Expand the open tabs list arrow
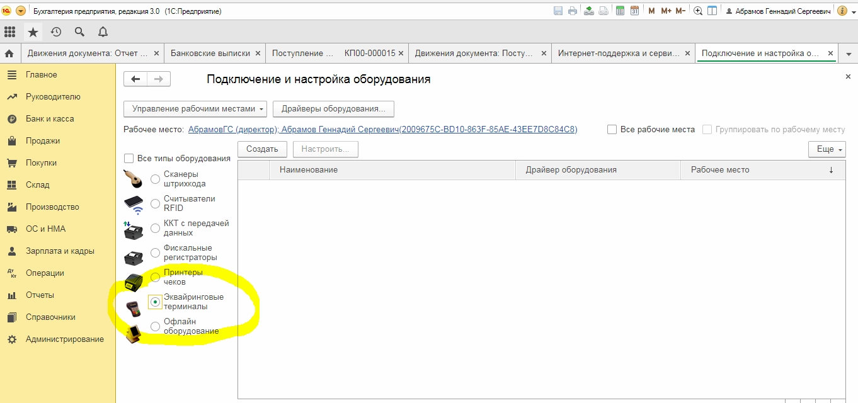Viewport: 858px width, 403px height. pos(848,54)
